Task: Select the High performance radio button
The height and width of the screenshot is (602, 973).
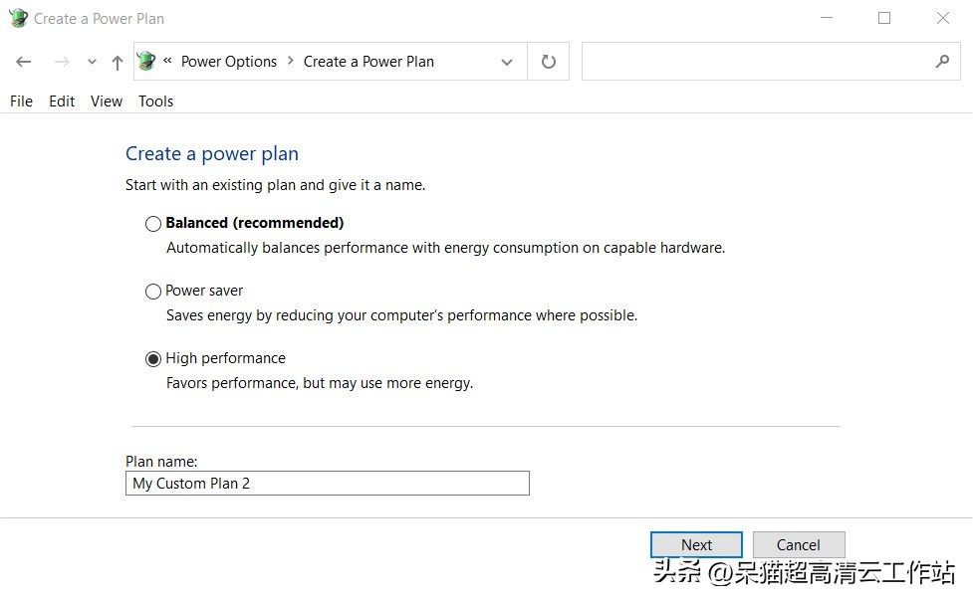Action: (x=153, y=359)
